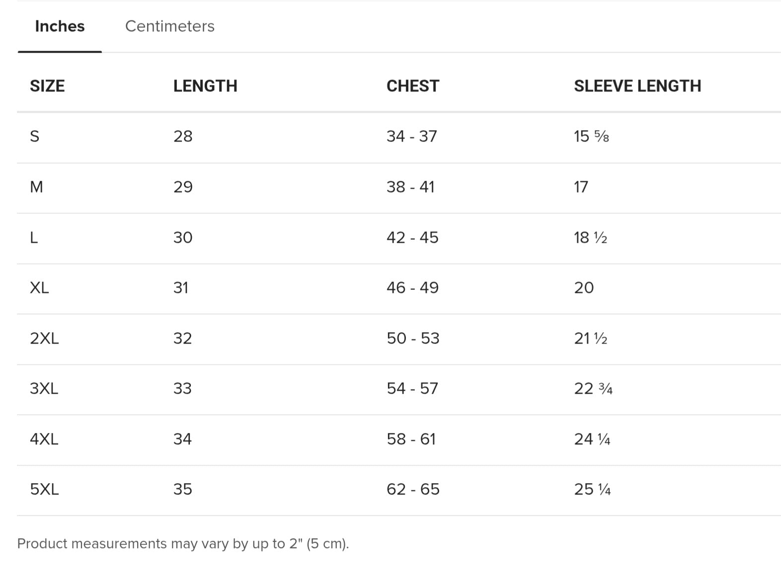The image size is (781, 570).
Task: Click the 46 - 49 chest measurement
Action: (x=413, y=288)
